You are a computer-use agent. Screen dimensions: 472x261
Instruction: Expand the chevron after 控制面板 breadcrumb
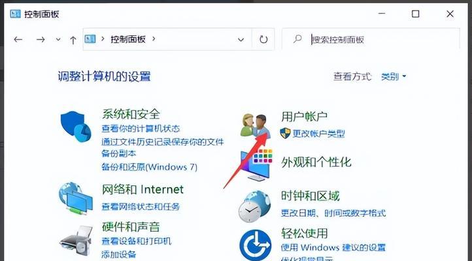pos(154,38)
